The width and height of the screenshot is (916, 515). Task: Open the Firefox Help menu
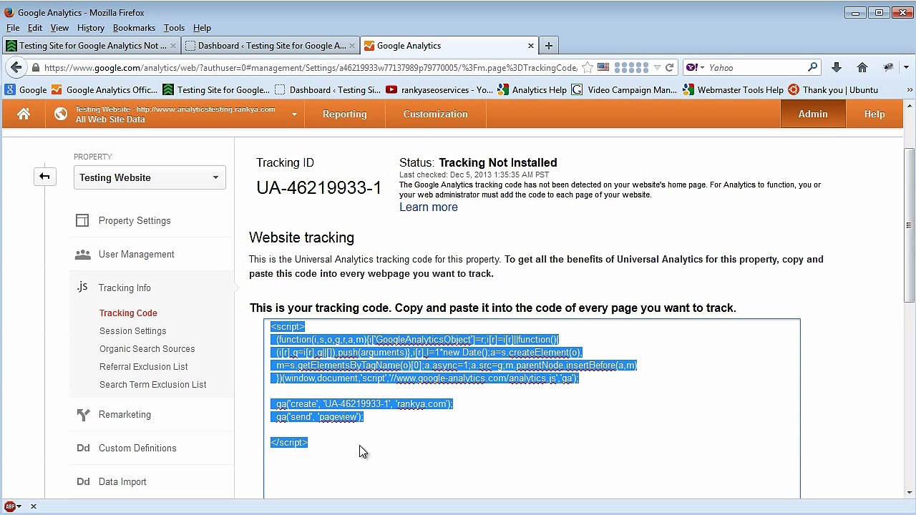(x=202, y=27)
